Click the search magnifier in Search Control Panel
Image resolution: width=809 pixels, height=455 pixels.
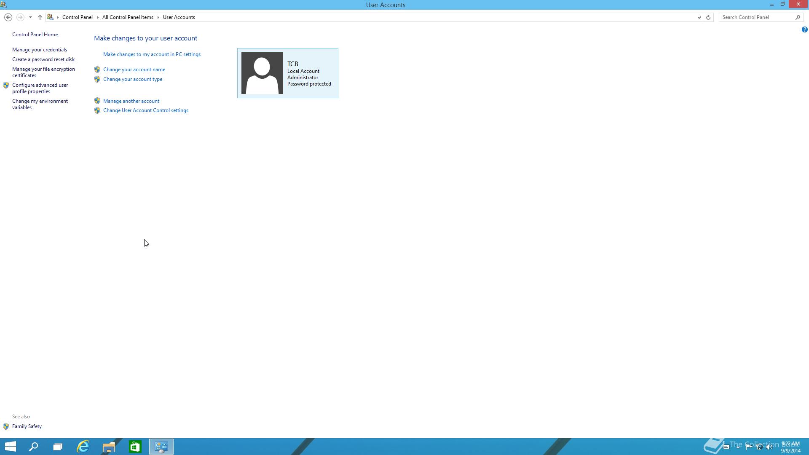point(798,17)
